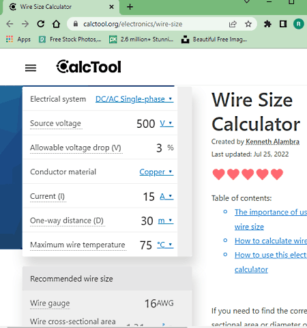Open the Electrical system dropdown
This screenshot has height=328, width=307.
[x=134, y=99]
